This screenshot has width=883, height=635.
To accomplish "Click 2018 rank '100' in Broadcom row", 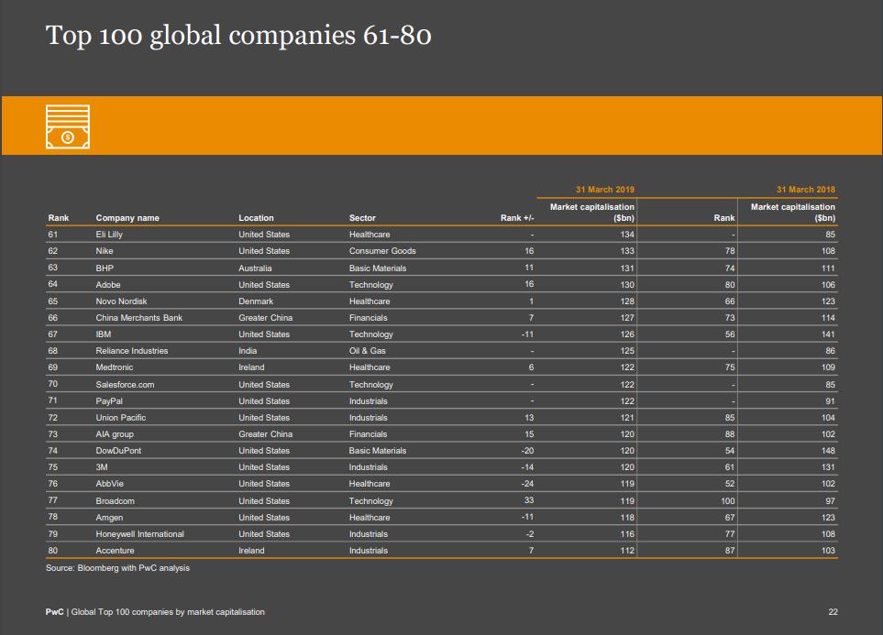I will (727, 501).
